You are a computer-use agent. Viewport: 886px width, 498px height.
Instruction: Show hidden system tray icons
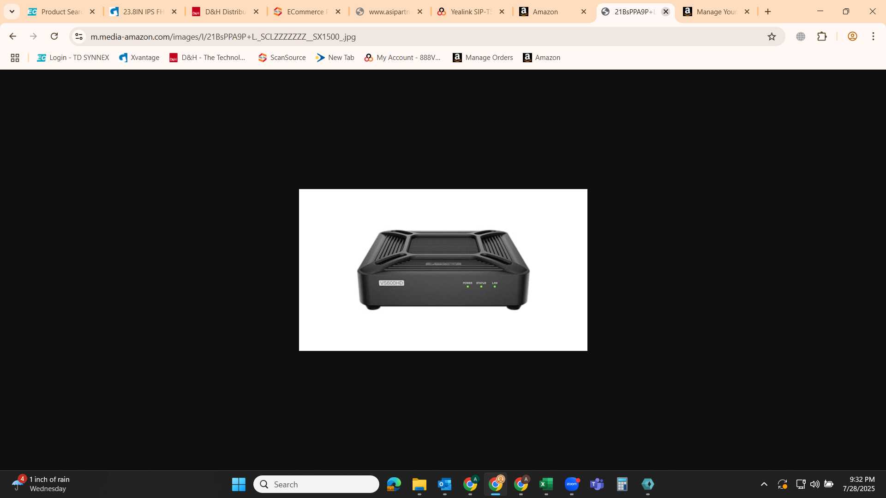click(x=764, y=484)
